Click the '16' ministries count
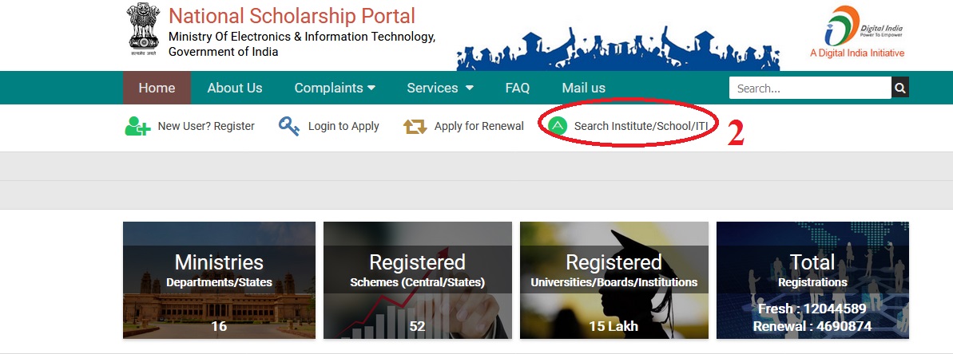 pos(219,327)
